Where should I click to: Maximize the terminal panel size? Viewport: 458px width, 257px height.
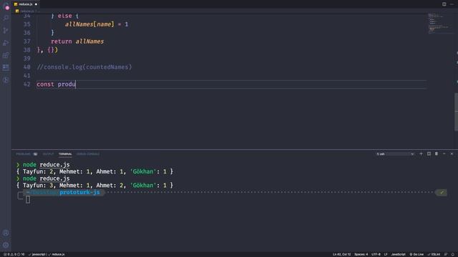(x=444, y=154)
